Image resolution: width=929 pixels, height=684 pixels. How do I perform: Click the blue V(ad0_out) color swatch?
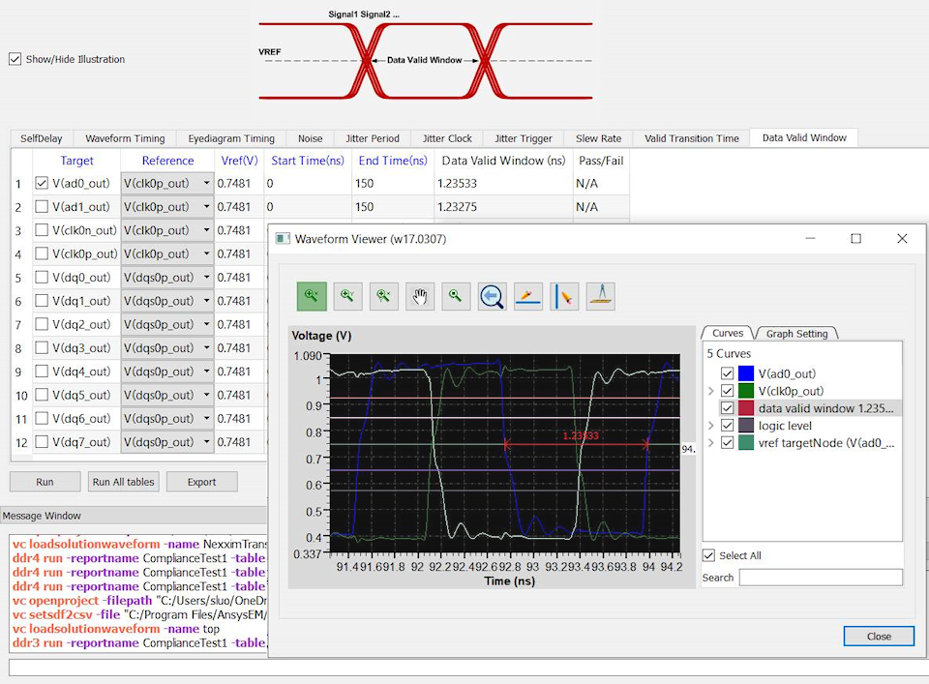[746, 373]
